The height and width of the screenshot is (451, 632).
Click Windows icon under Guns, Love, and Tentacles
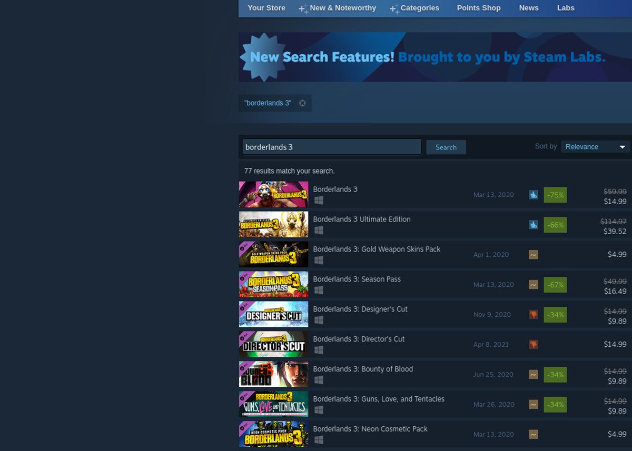(318, 410)
